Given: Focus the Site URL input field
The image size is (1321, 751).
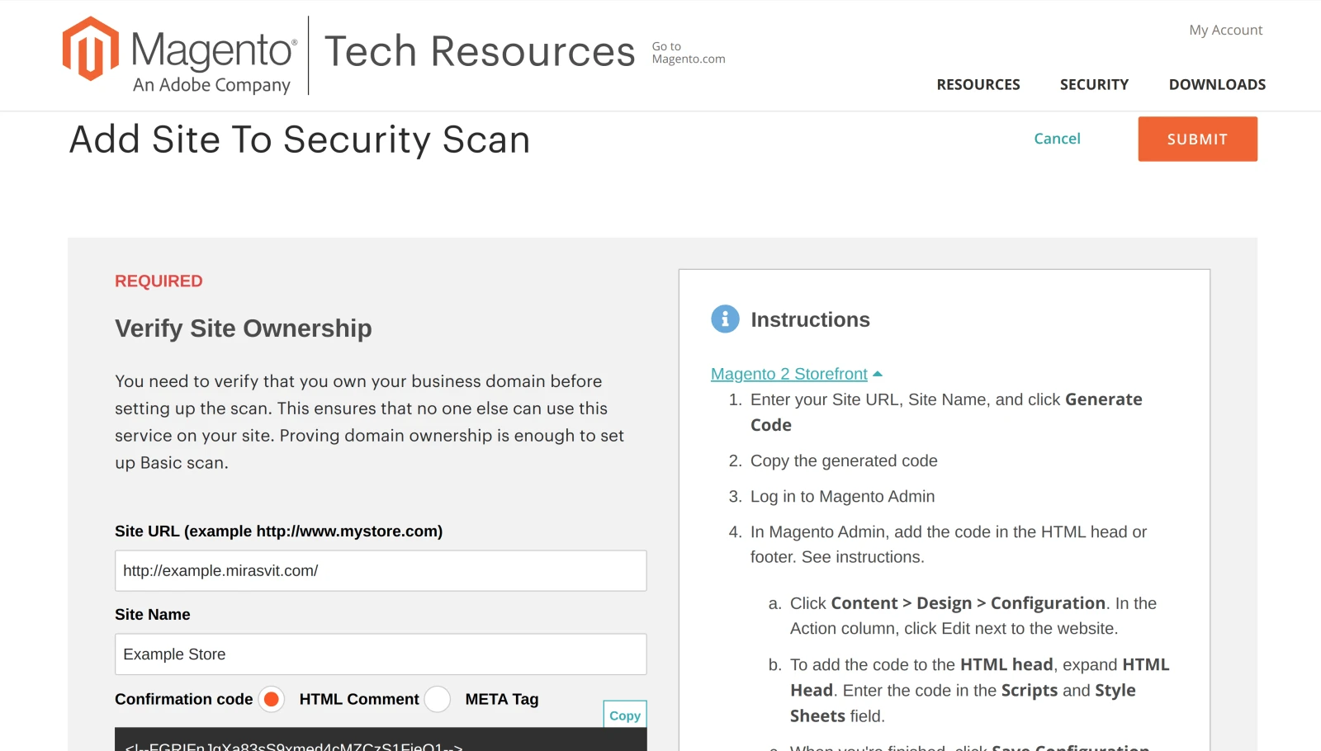Looking at the screenshot, I should [381, 570].
